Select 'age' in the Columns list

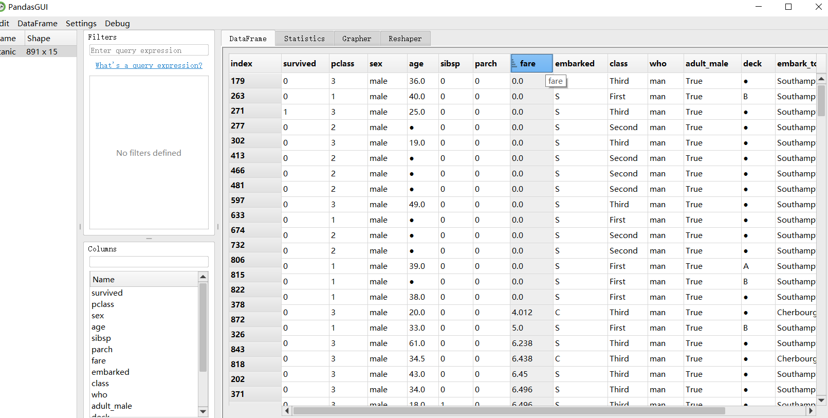point(98,326)
